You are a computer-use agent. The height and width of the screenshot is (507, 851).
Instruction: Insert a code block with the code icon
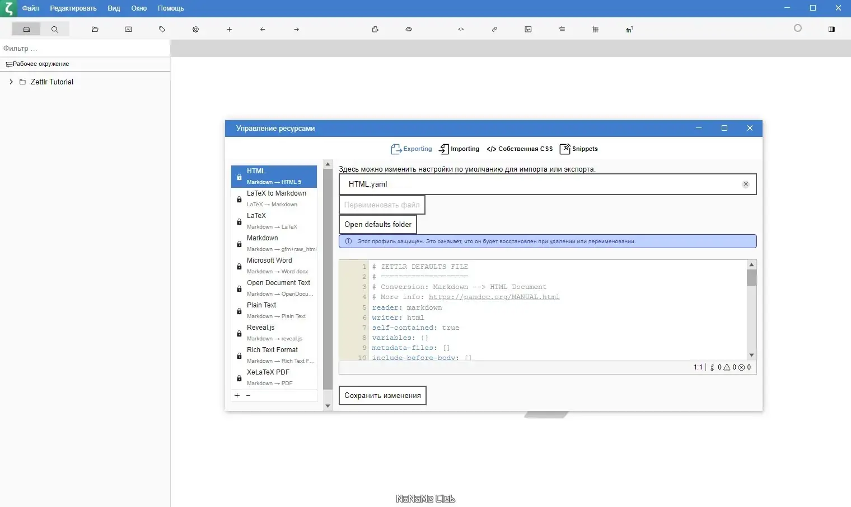point(461,29)
